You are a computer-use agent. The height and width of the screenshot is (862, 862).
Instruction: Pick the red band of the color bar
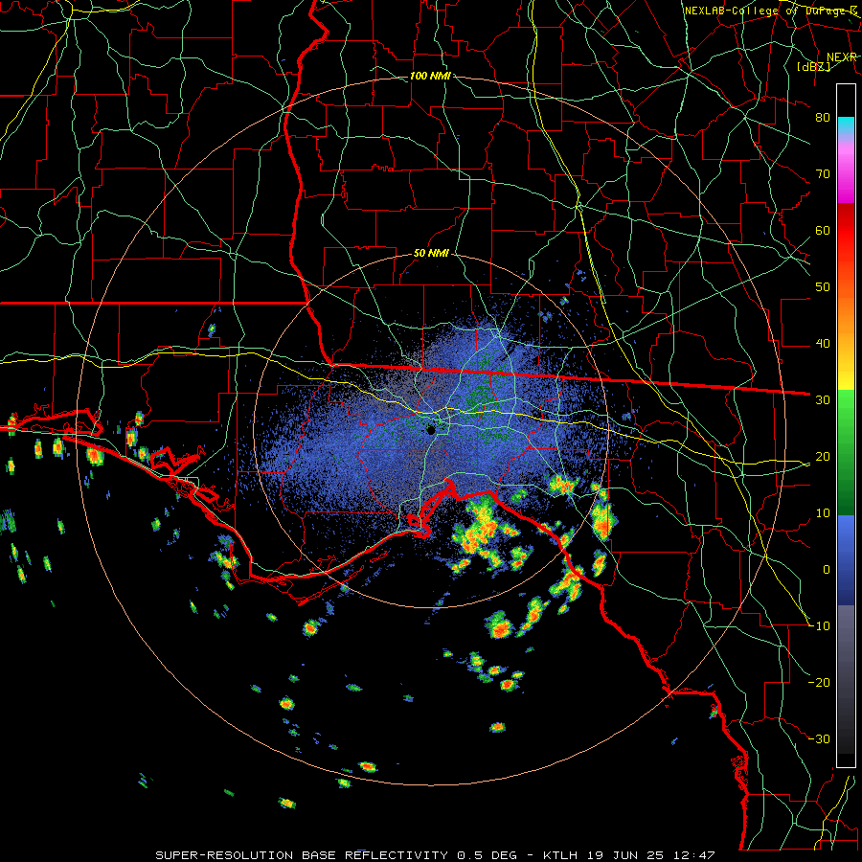pos(846,231)
